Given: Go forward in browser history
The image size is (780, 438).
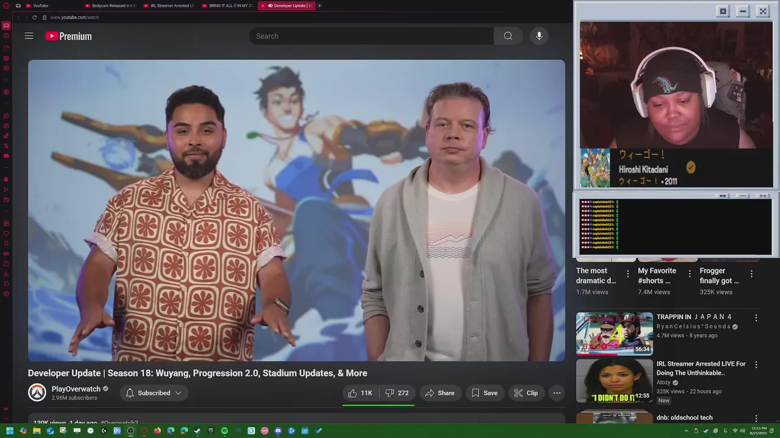Looking at the screenshot, I should coord(26,17).
